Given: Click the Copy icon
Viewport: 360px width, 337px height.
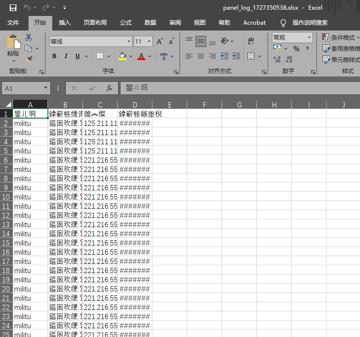Looking at the screenshot, I should point(29,48).
